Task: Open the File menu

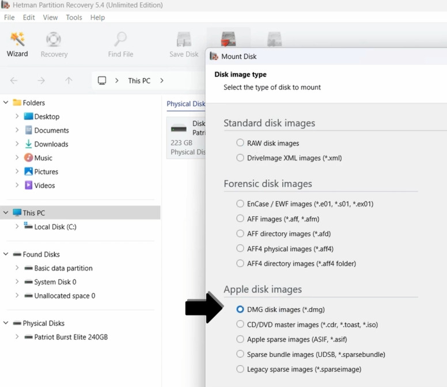Action: pos(9,17)
